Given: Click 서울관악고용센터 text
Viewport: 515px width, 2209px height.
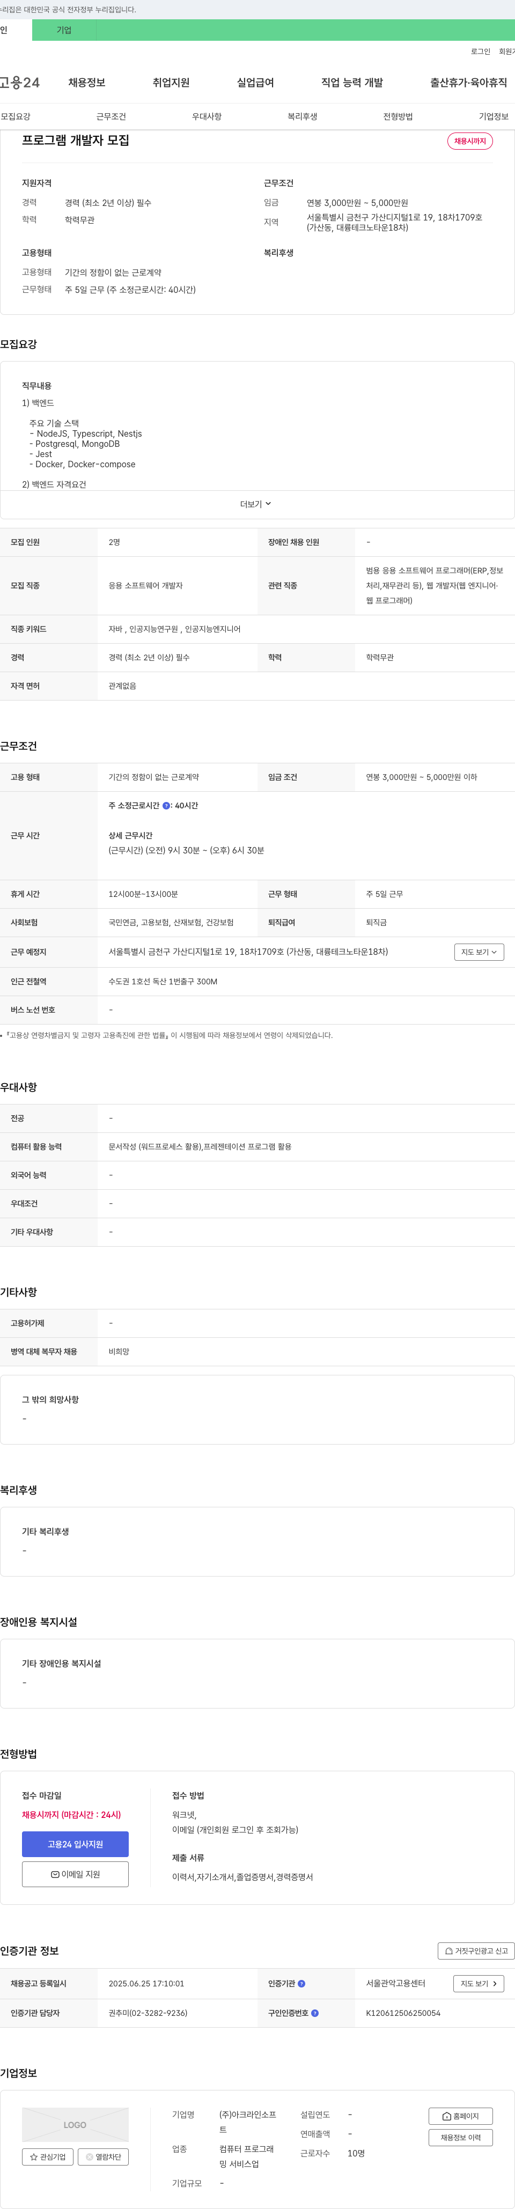Looking at the screenshot, I should click(395, 1984).
